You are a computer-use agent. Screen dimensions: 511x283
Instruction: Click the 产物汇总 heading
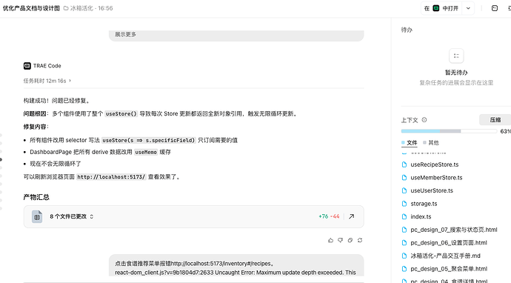[x=36, y=197]
